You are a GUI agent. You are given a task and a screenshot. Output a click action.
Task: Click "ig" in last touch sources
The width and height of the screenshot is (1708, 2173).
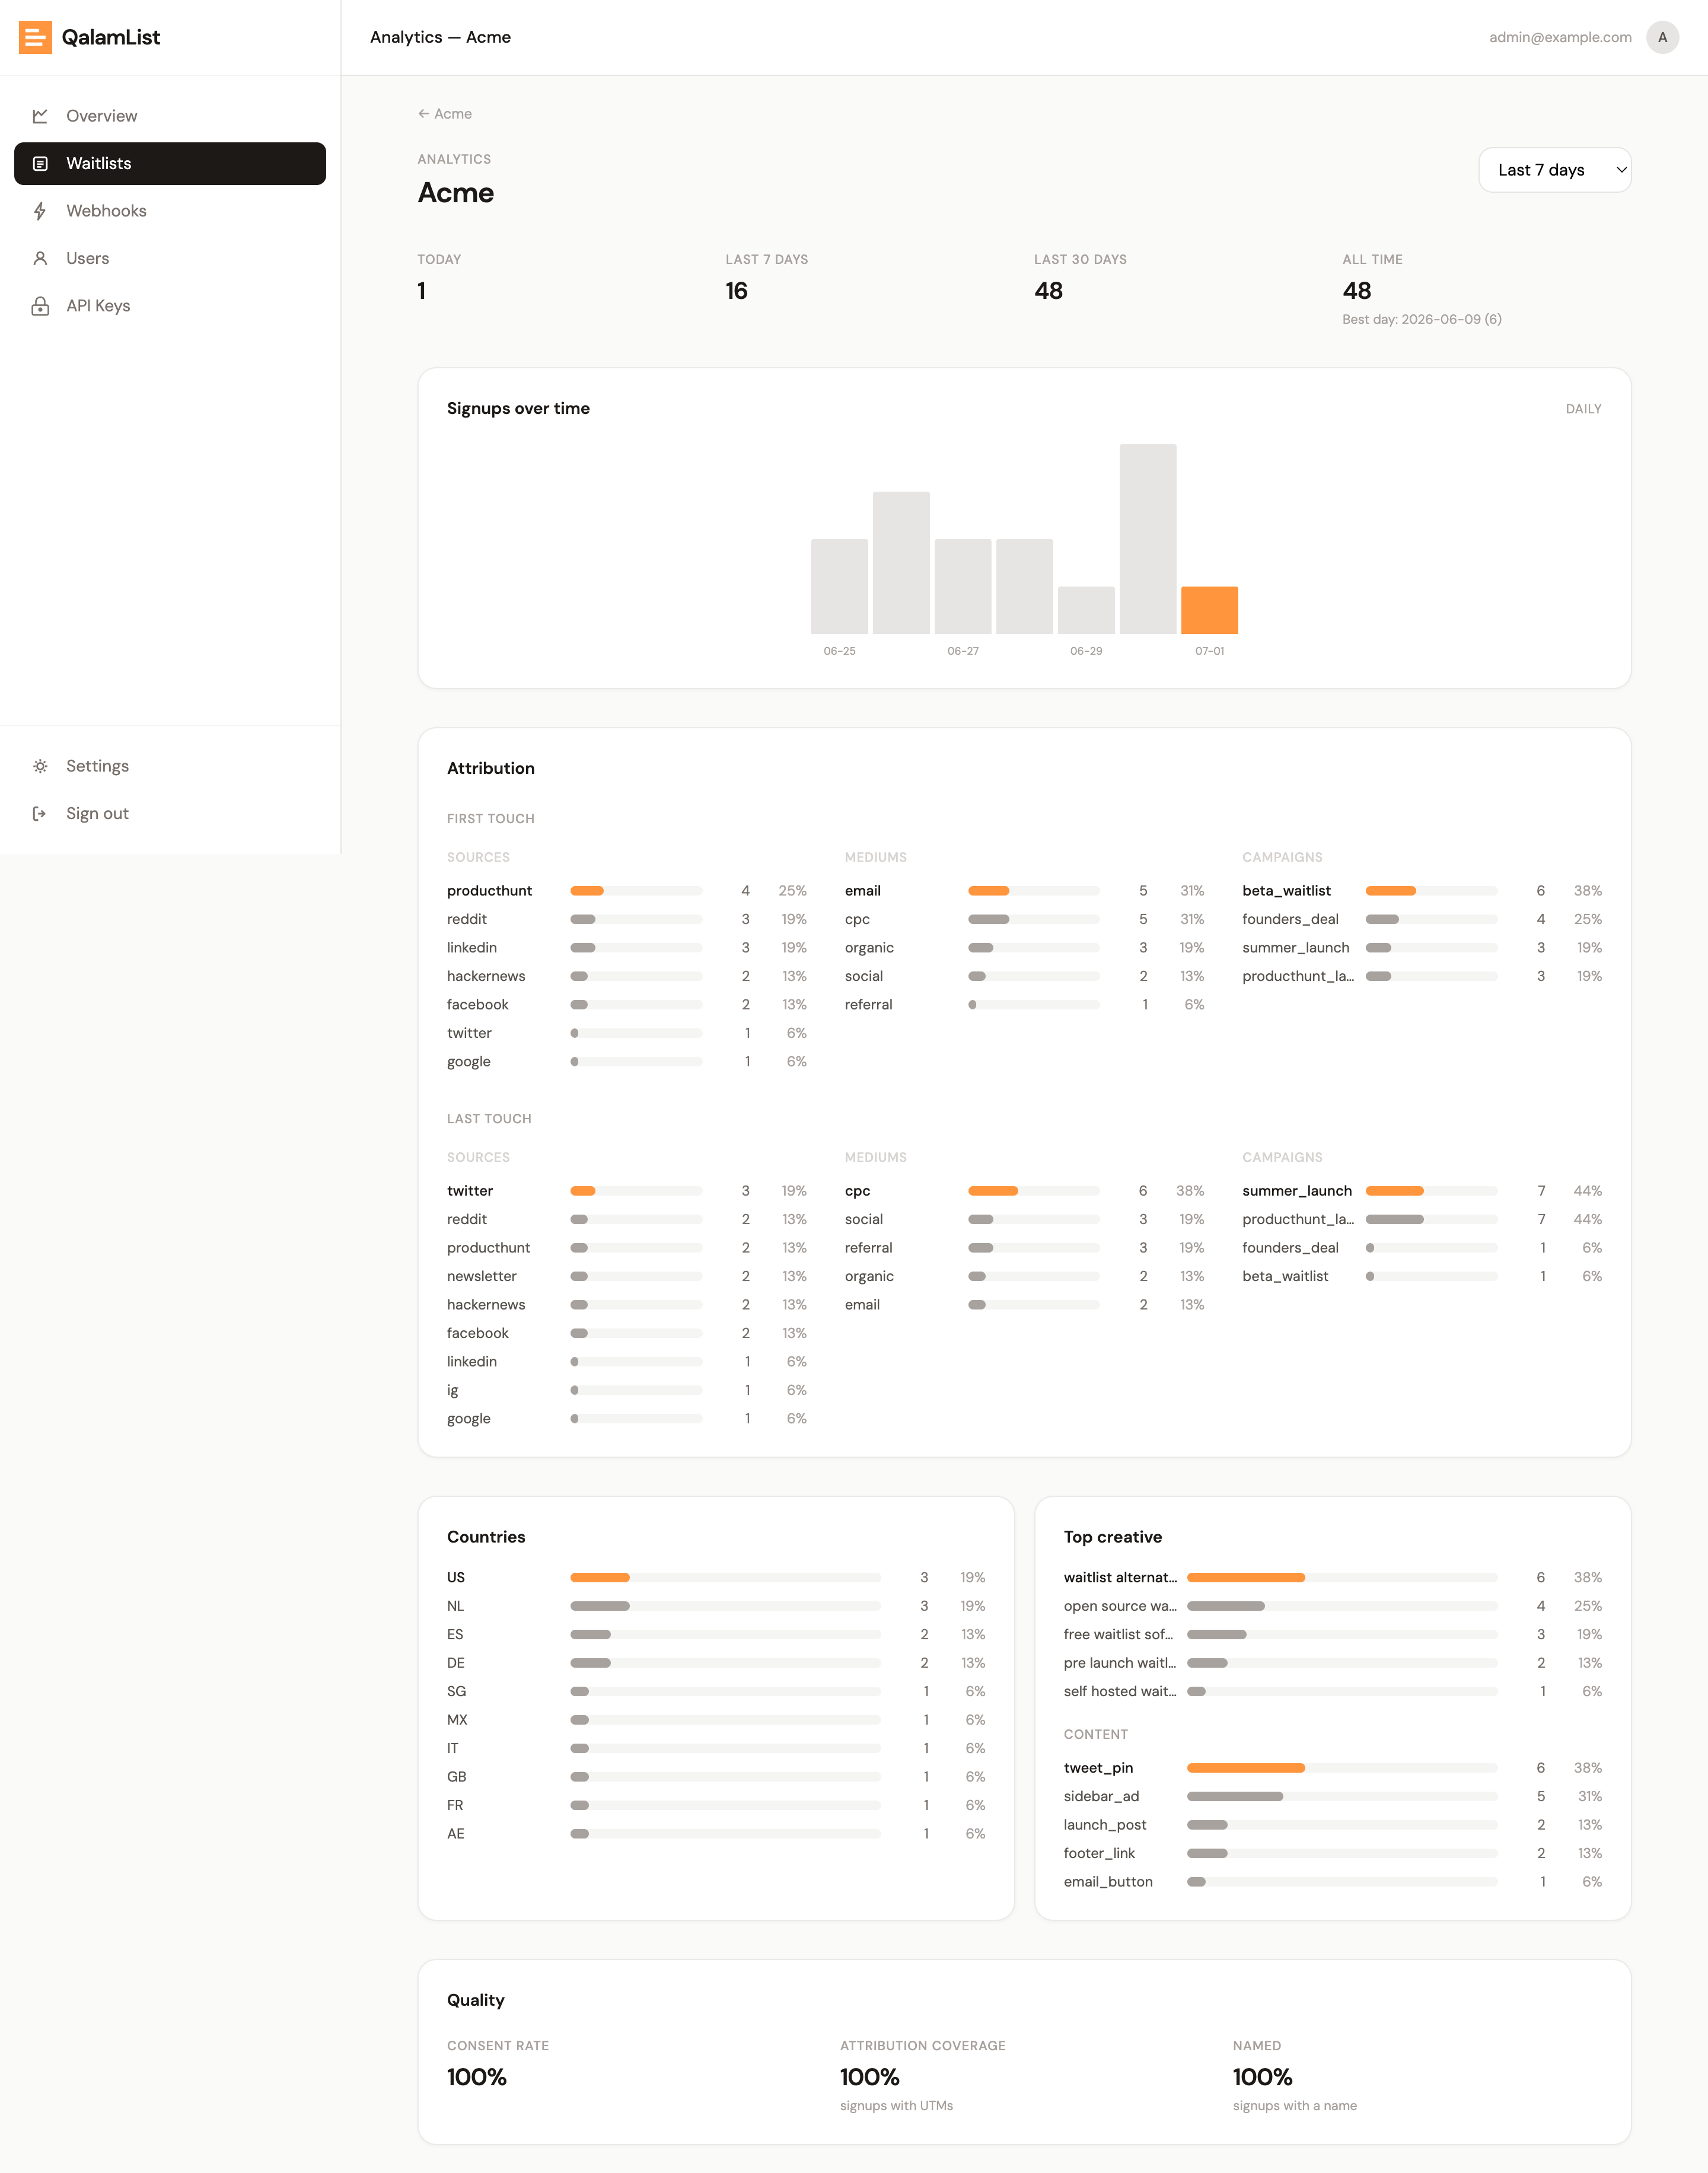(452, 1390)
